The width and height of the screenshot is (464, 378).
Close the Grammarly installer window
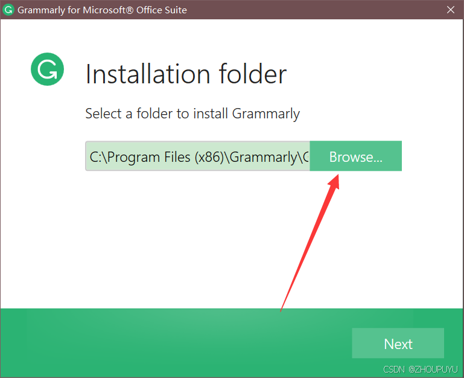coord(450,10)
